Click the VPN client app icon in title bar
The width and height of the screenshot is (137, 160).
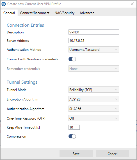[4, 4]
